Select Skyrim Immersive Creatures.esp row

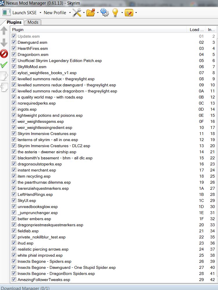click(x=113, y=134)
